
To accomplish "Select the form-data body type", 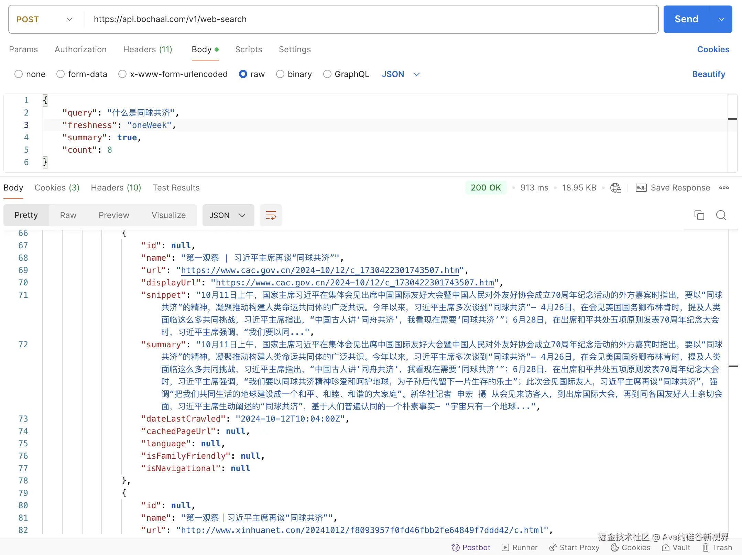I will (x=61, y=74).
